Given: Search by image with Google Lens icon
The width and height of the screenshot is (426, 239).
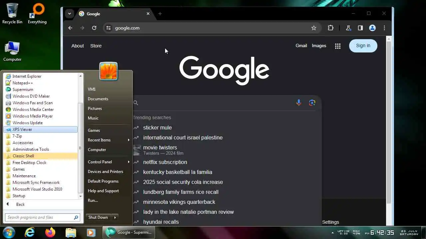Looking at the screenshot, I should [312, 103].
